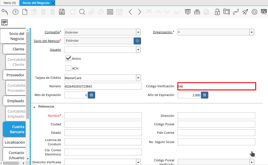Screen dimensions: 268x165
Task: Click the workflow icon in toolbar
Action: tap(236, 12)
